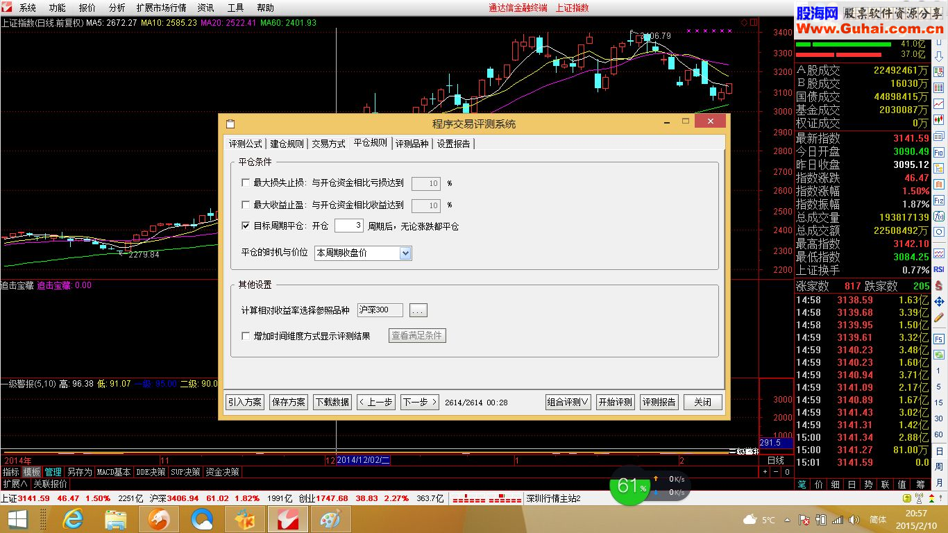Select the pencil drawing tool icon
This screenshot has height=533, width=948.
tap(938, 318)
